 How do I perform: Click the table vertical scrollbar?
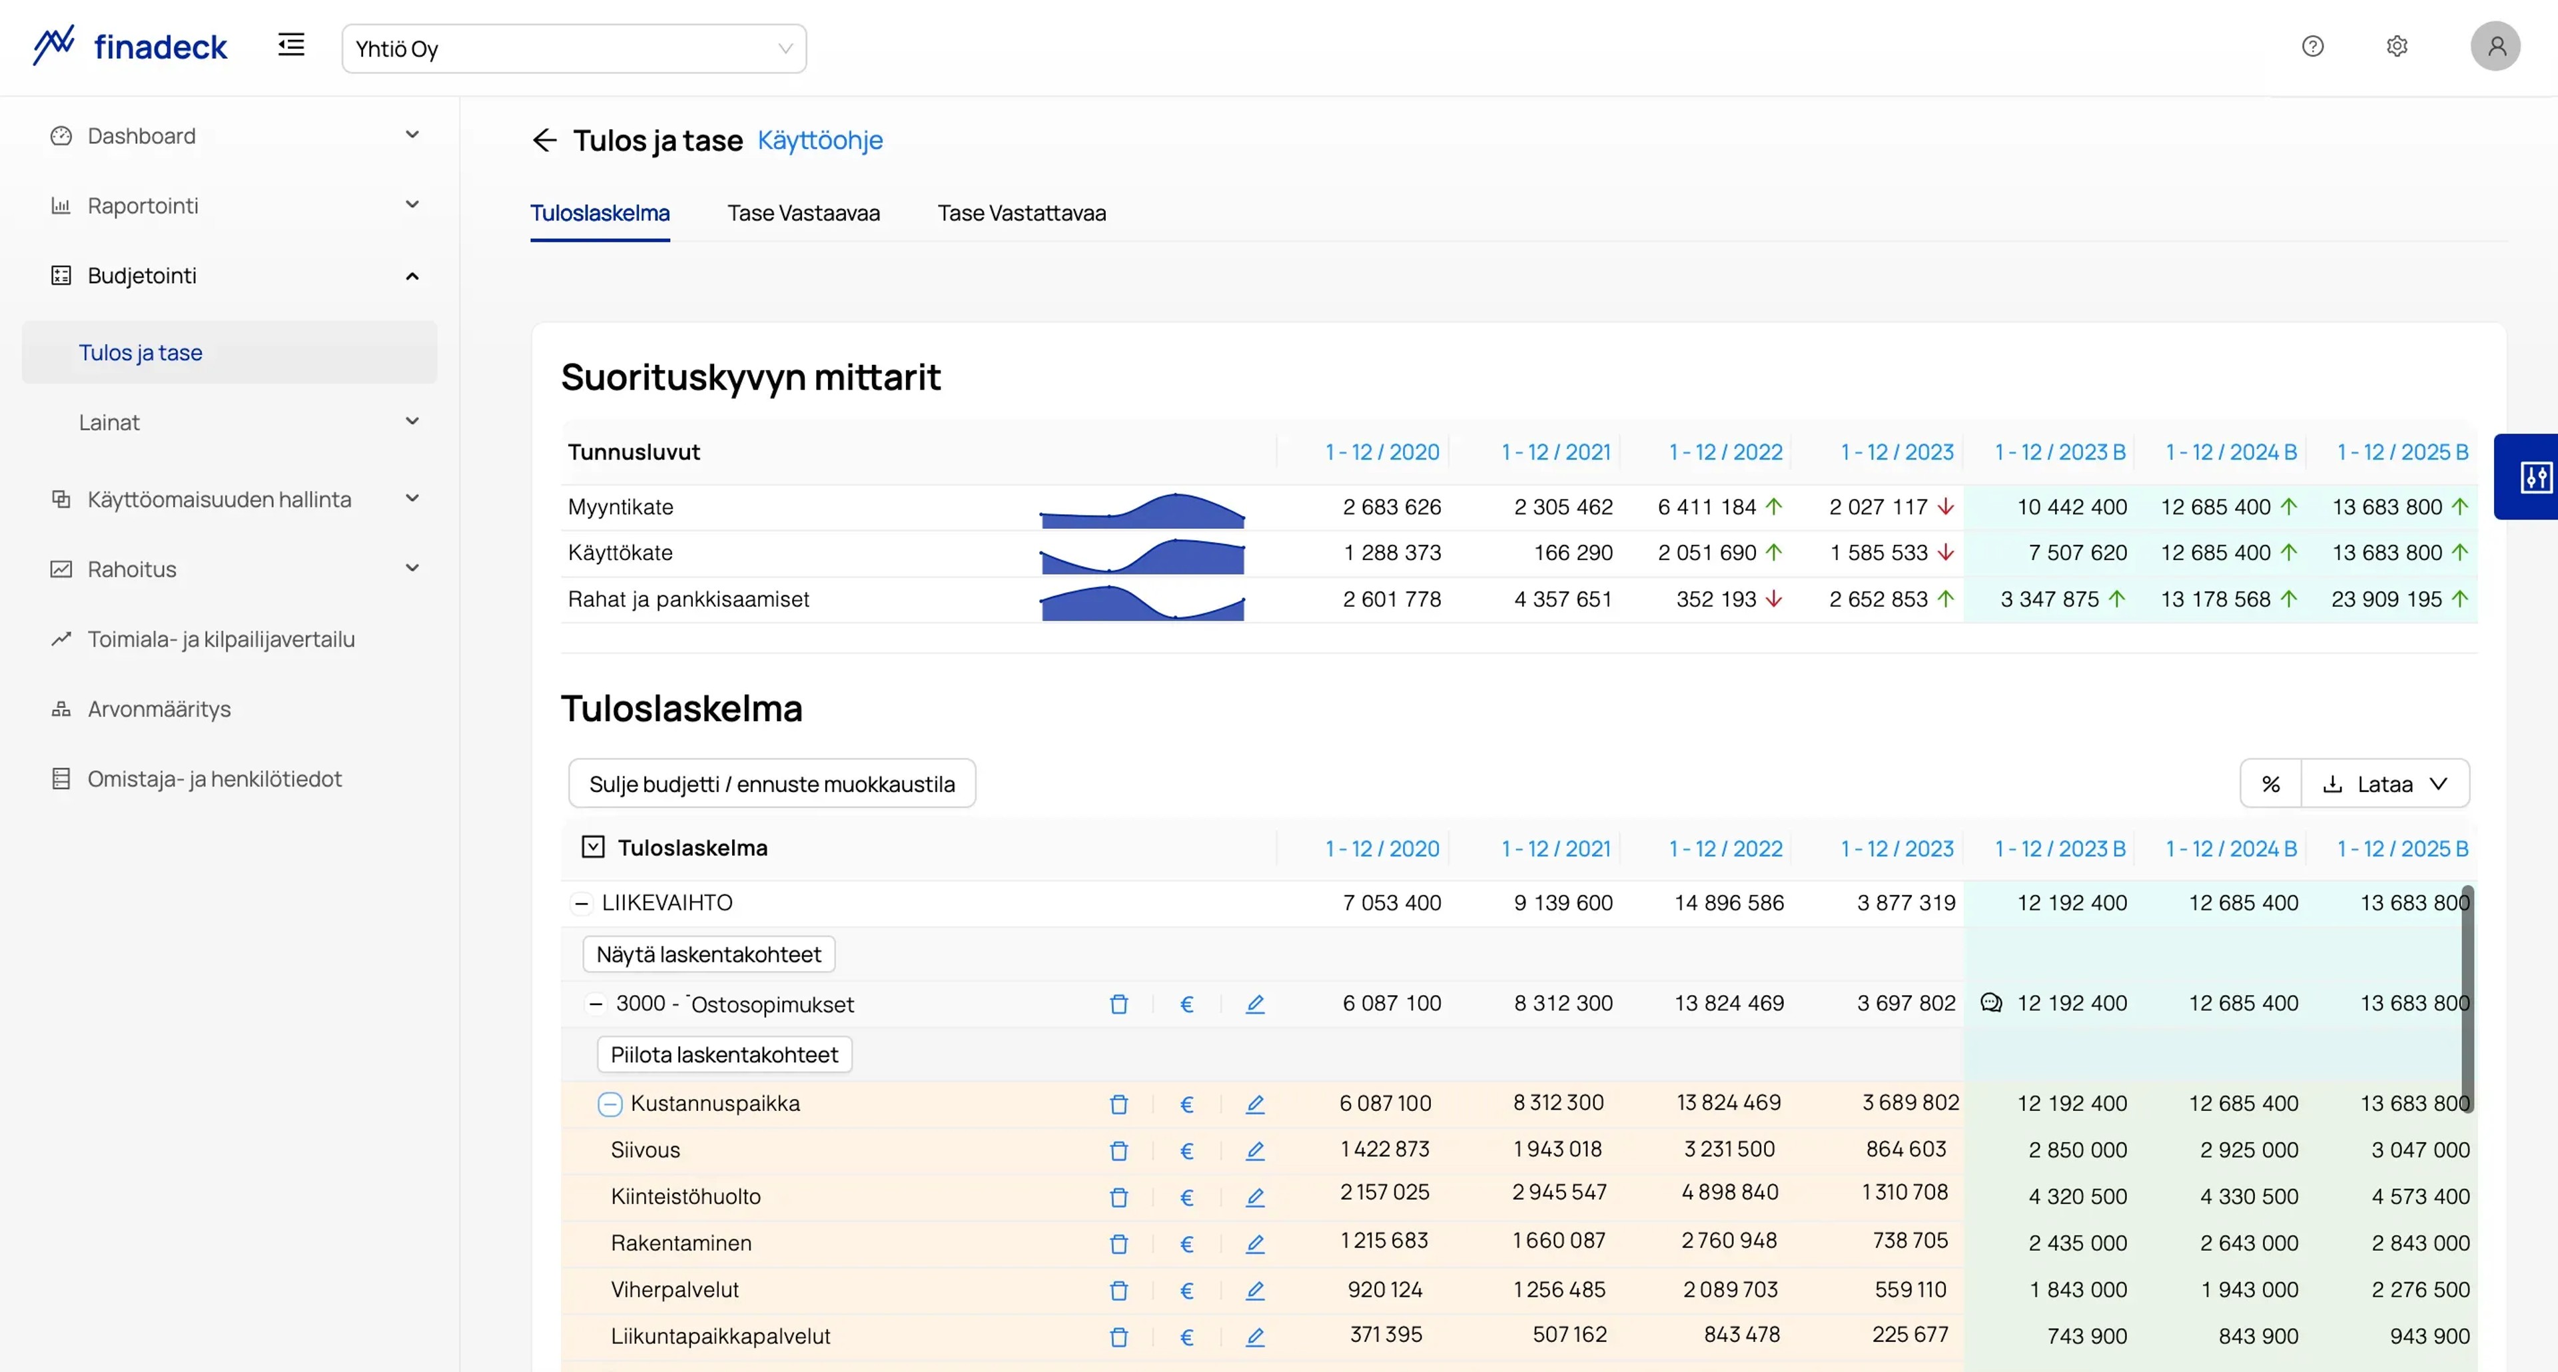[2467, 998]
